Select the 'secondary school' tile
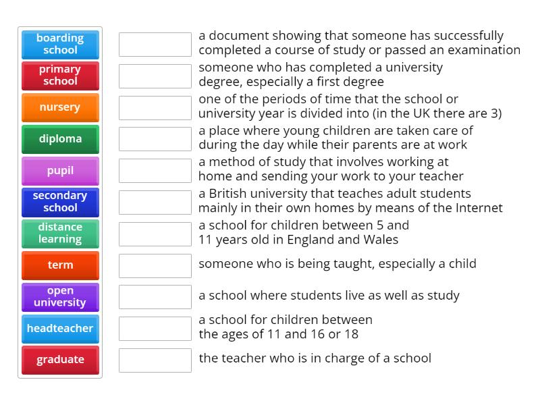The width and height of the screenshot is (540, 405). [x=60, y=202]
